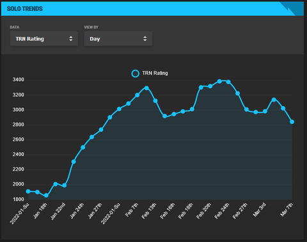The height and width of the screenshot is (242, 307).
Task: Click the Feb 7th axis label
Action: (x=132, y=210)
